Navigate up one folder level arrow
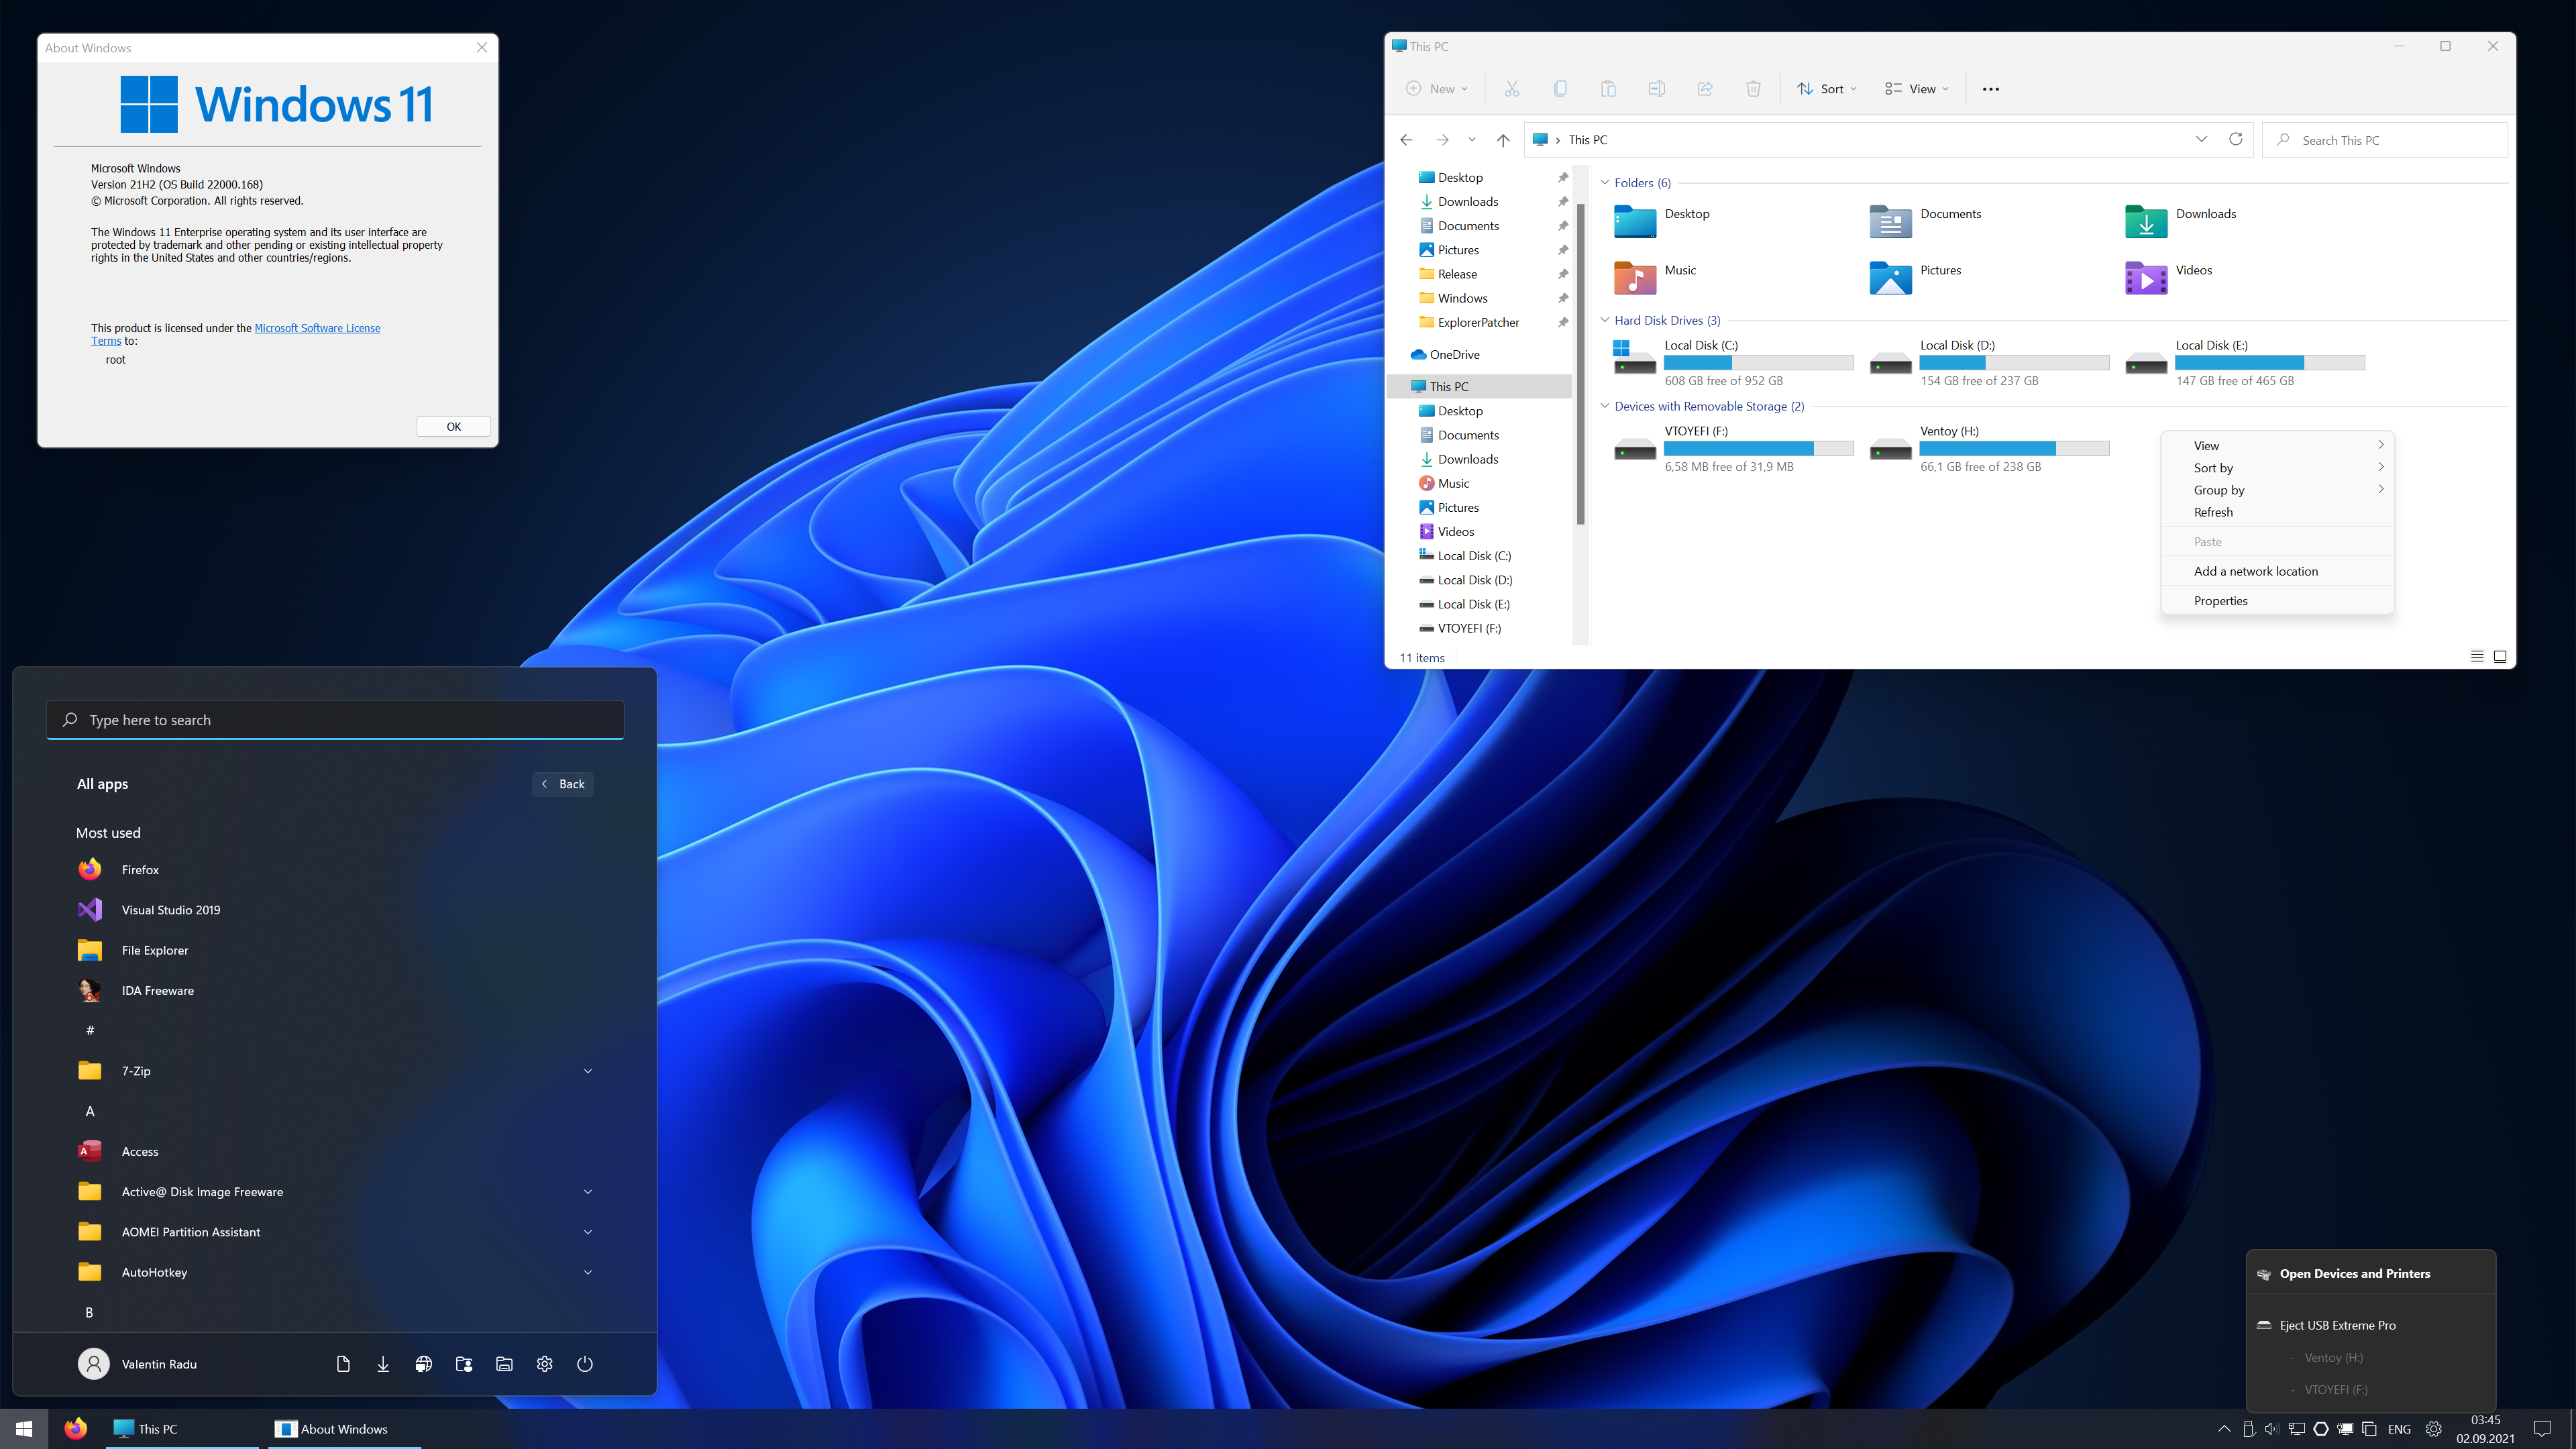 1502,140
